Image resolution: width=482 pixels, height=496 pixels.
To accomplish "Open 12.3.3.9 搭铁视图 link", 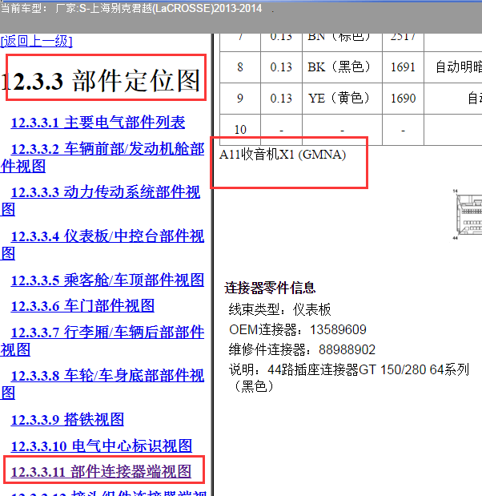I will point(67,420).
